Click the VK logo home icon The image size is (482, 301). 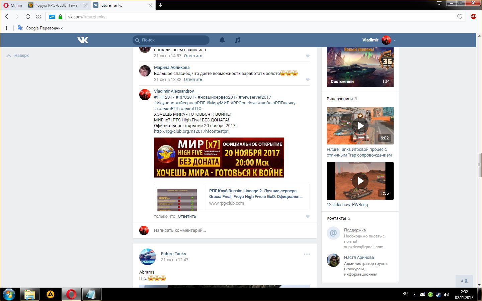tap(83, 40)
